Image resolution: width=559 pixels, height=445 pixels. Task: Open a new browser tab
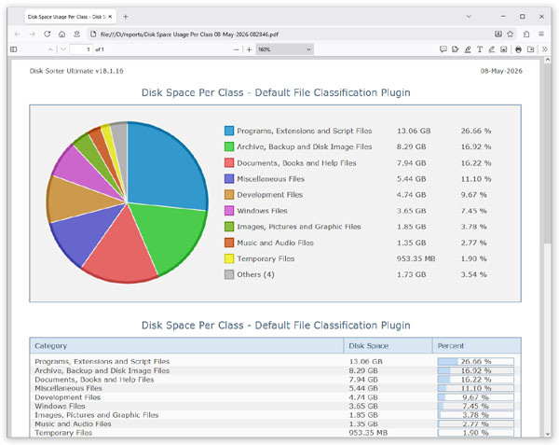click(126, 17)
